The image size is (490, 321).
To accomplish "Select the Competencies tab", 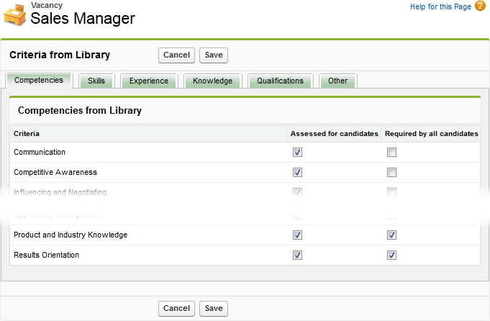I will pyautogui.click(x=39, y=80).
